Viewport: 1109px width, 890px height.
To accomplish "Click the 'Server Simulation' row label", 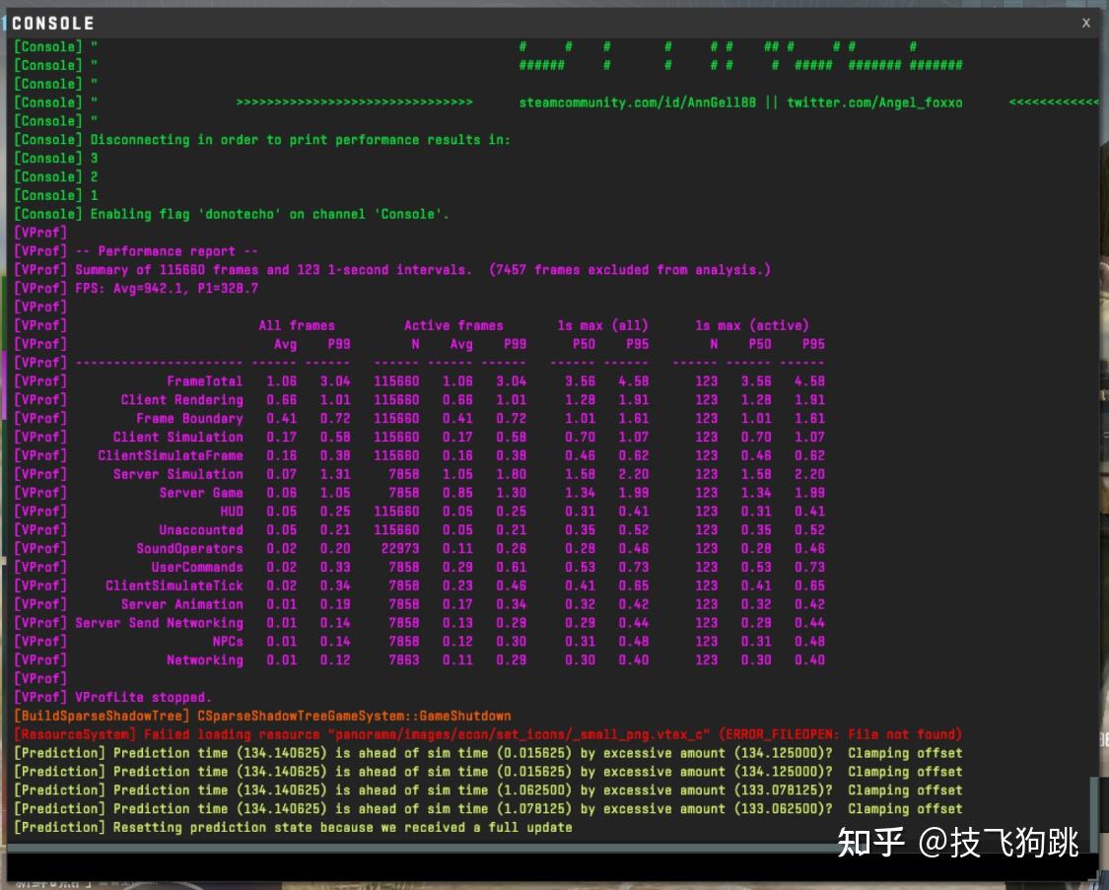I will (178, 474).
